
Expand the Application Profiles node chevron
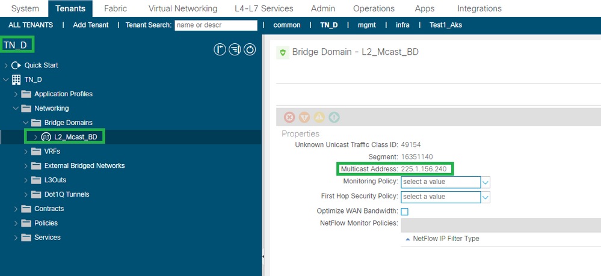coord(16,94)
